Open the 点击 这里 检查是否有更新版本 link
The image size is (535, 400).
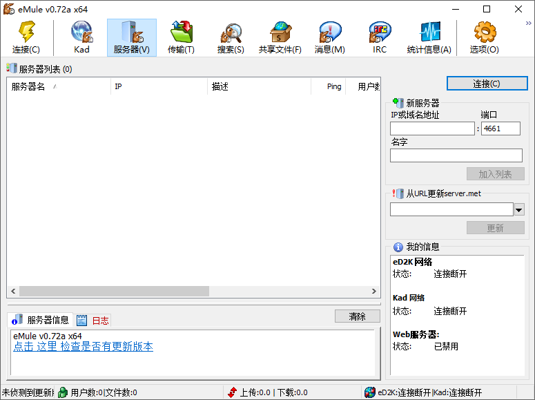pos(84,347)
